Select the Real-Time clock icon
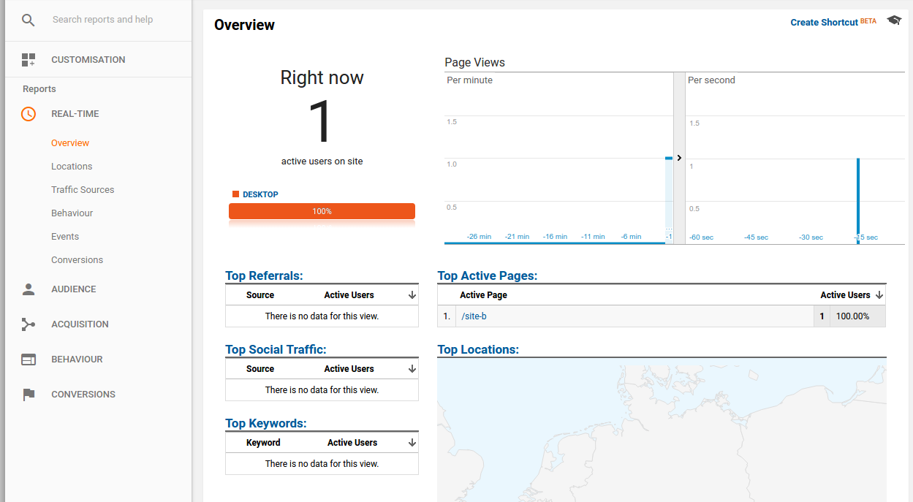913x502 pixels. (x=29, y=114)
